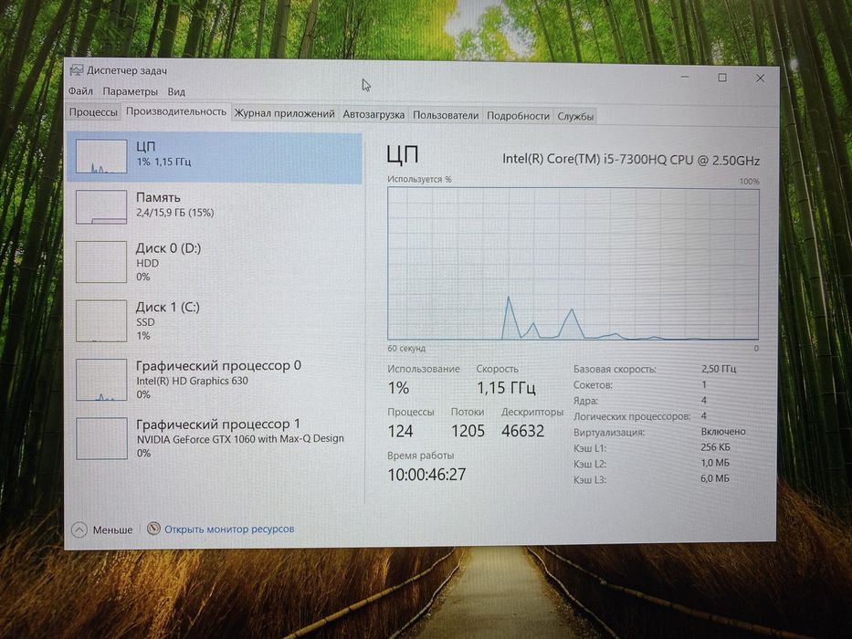
Task: Switch to the Автозагрузка tab
Action: click(373, 115)
